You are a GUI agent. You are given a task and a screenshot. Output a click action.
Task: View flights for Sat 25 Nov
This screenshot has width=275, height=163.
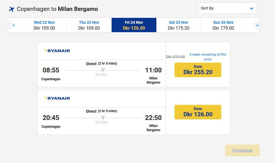click(178, 25)
